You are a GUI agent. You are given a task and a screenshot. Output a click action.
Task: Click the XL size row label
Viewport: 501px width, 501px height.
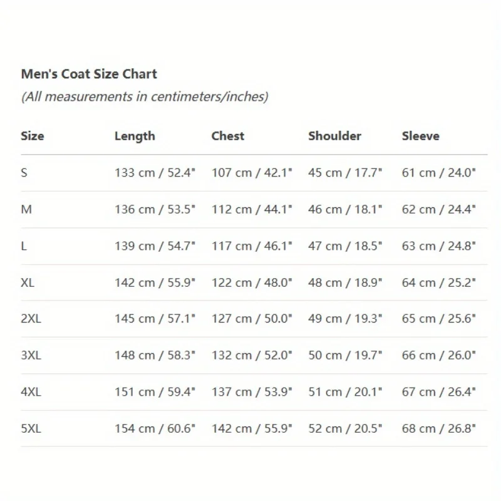[x=28, y=282]
